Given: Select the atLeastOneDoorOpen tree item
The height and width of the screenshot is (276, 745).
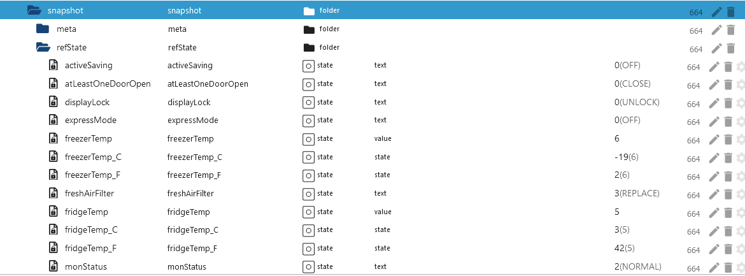Looking at the screenshot, I should tap(108, 84).
